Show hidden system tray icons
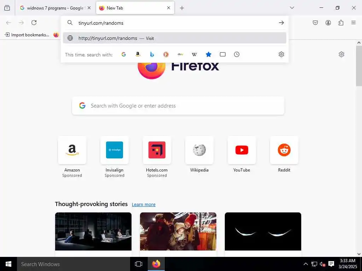 305,264
